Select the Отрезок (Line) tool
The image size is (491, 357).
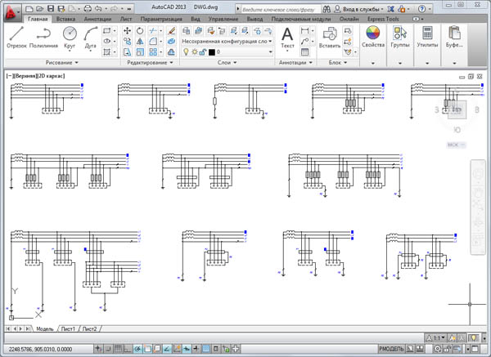pos(16,37)
